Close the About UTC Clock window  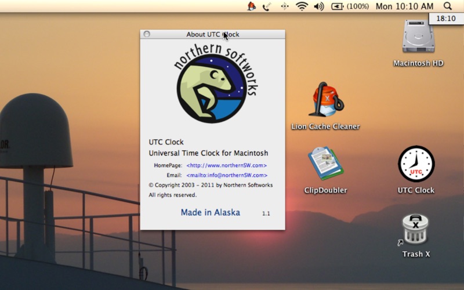(x=147, y=34)
